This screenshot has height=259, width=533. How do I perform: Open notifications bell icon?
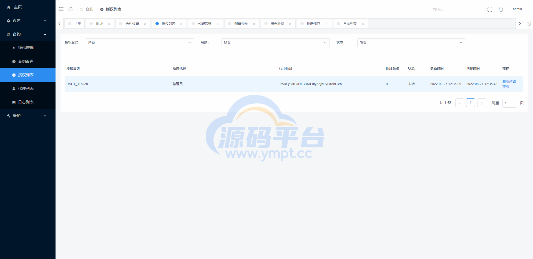[x=501, y=9]
